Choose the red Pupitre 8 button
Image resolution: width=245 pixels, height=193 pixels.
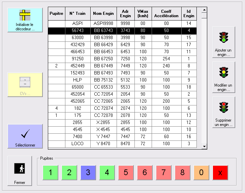(182, 172)
